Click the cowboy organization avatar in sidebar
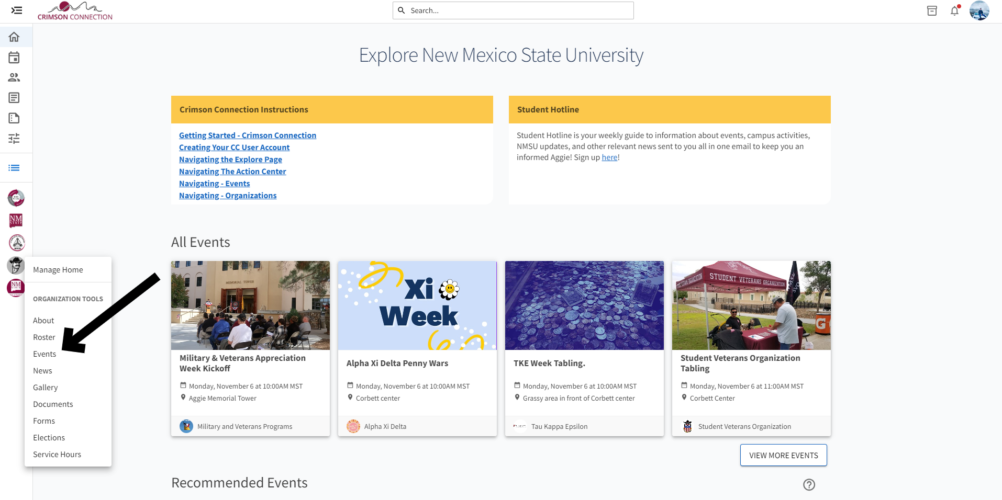The width and height of the screenshot is (1002, 500). click(16, 265)
